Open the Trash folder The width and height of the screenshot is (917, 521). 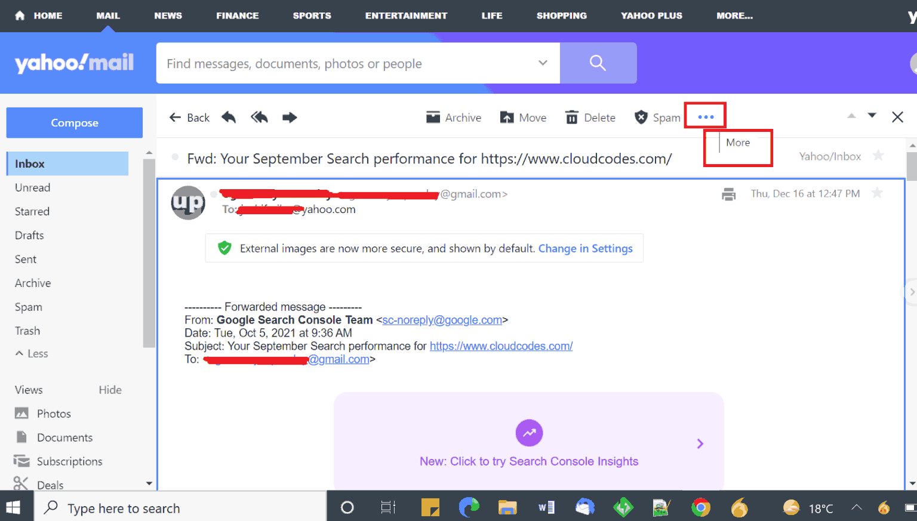[x=27, y=331]
